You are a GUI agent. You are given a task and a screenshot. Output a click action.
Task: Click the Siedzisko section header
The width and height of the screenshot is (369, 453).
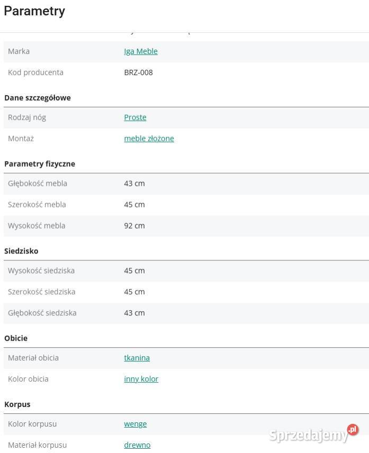(x=21, y=251)
